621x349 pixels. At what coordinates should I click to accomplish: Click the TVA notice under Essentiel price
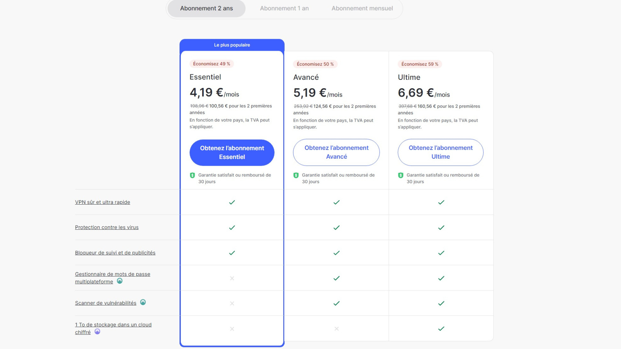[229, 123]
